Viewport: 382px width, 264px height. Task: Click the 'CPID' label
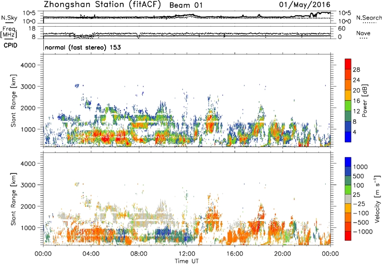point(11,45)
